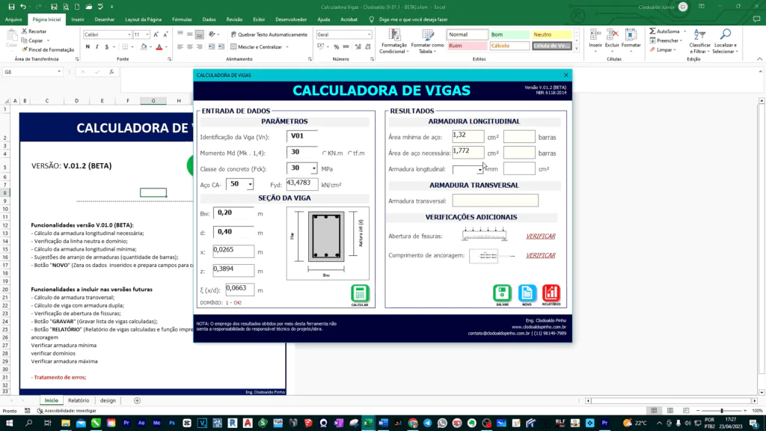The height and width of the screenshot is (431, 766).
Task: Click VERIFICAR link for Comprimento de ancoragem
Action: click(x=540, y=255)
